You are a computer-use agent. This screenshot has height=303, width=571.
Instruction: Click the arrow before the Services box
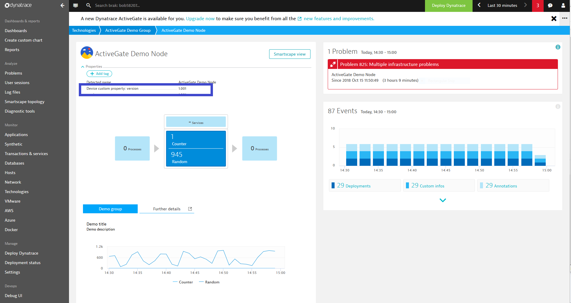coord(157,149)
